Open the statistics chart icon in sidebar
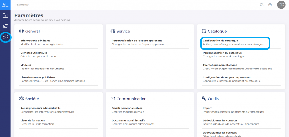Viewport: 289px width, 137px height. (5, 26)
